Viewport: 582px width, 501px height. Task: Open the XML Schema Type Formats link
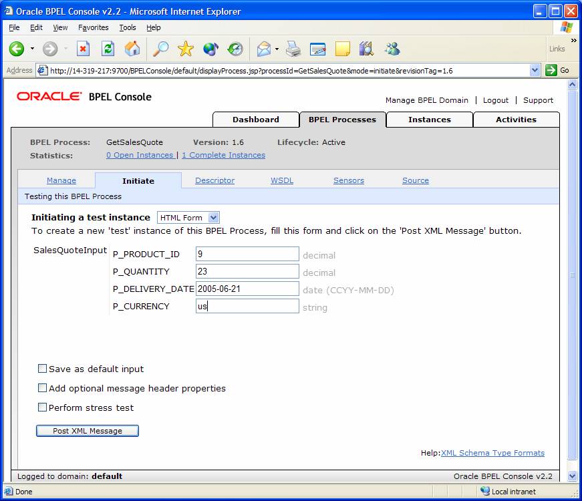click(x=492, y=453)
